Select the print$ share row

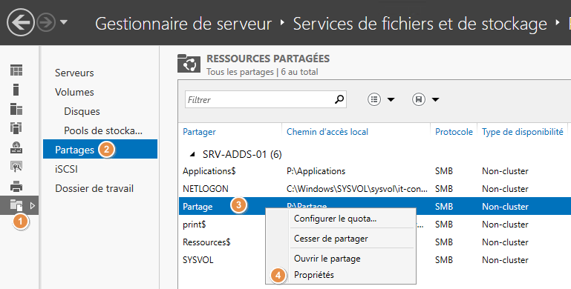194,225
